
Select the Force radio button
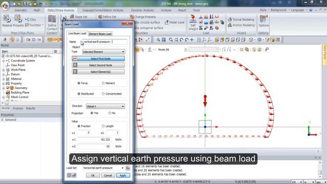pyautogui.click(x=79, y=83)
